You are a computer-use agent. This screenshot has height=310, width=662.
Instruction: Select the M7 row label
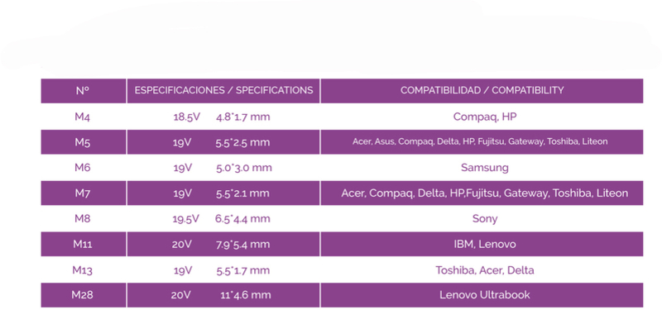82,193
